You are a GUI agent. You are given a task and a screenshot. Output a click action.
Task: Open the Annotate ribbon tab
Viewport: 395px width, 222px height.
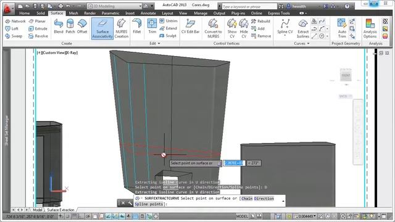tap(148, 13)
